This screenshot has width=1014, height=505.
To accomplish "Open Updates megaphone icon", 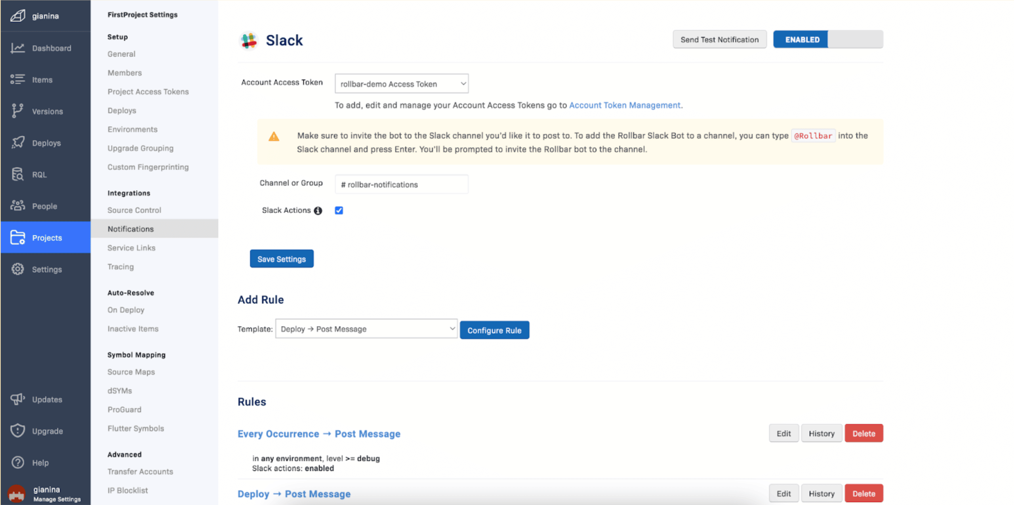I will [17, 399].
